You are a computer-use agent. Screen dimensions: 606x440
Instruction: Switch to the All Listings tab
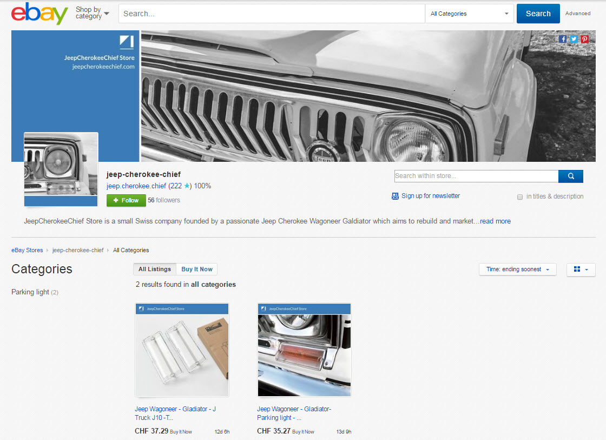click(155, 269)
